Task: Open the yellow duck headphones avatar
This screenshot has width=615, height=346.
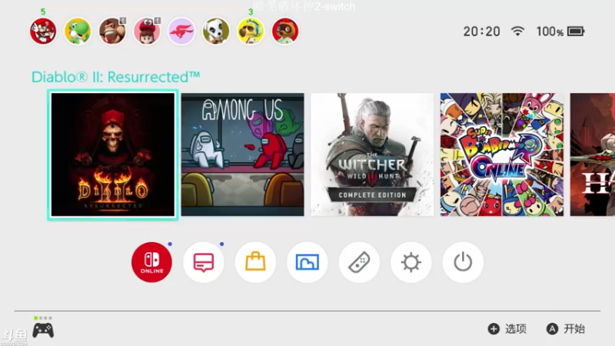Action: 251,31
